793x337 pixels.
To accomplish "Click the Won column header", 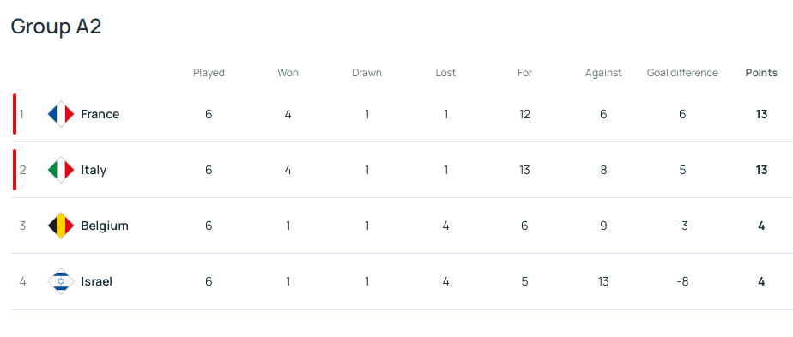I will (x=288, y=73).
